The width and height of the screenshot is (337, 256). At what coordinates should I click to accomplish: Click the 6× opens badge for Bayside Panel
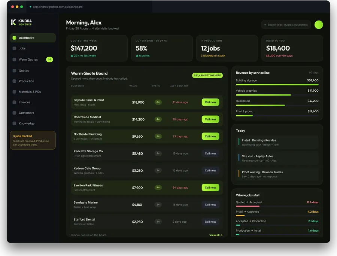(158, 102)
